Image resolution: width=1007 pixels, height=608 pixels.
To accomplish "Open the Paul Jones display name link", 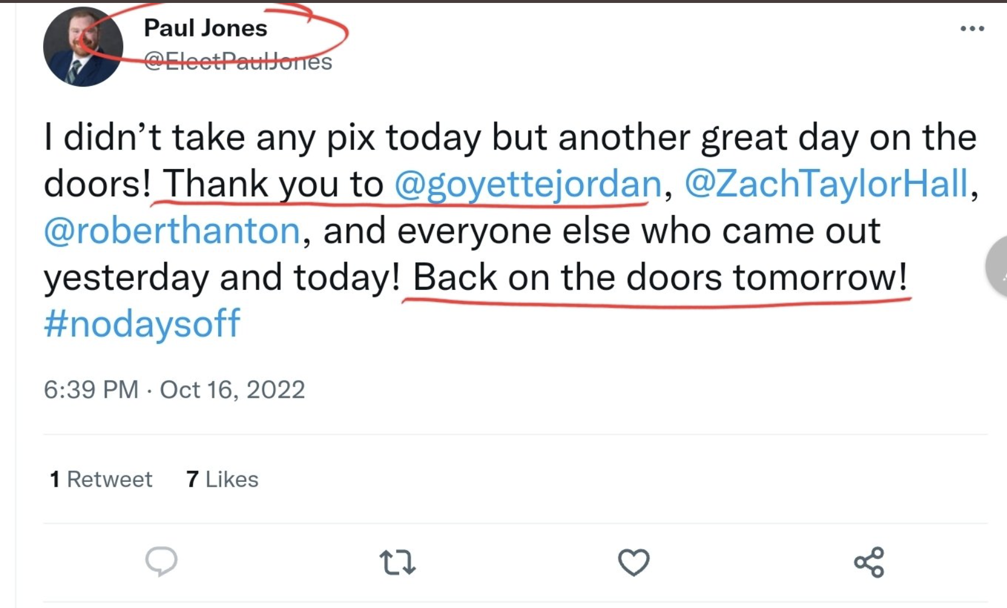I will (205, 28).
